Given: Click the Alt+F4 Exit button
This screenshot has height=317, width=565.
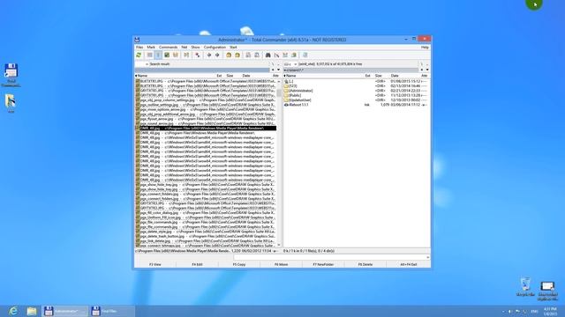Looking at the screenshot, I should [408, 264].
